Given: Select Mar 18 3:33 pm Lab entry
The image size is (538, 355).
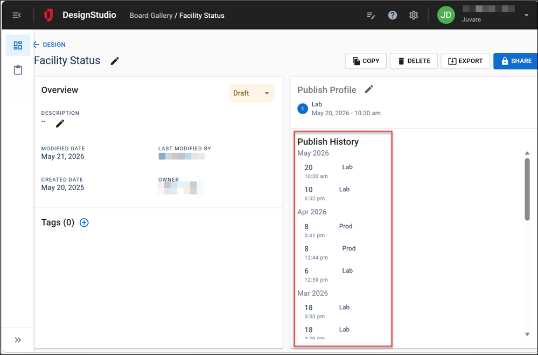Looking at the screenshot, I should pyautogui.click(x=327, y=311).
